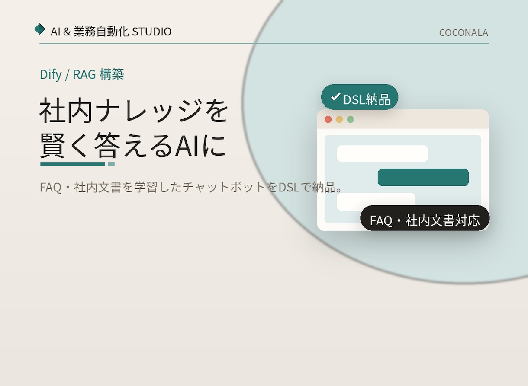The width and height of the screenshot is (528, 386).
Task: Click the 賢く答えるAIに headline line
Action: pos(133,145)
